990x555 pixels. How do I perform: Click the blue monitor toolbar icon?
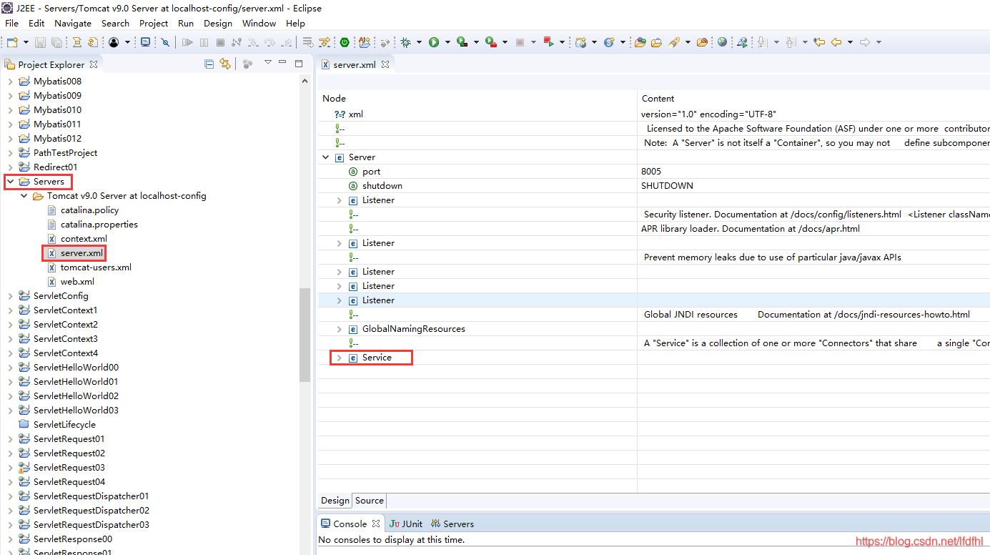pos(146,42)
